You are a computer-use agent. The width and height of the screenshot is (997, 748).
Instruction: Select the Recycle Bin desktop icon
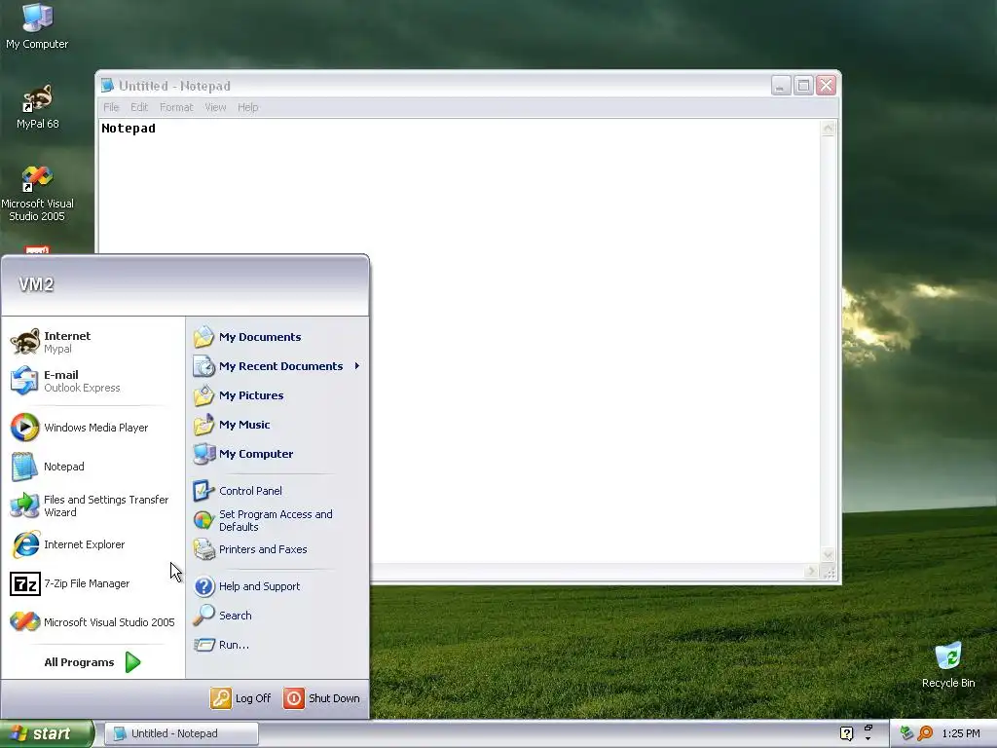click(x=948, y=665)
